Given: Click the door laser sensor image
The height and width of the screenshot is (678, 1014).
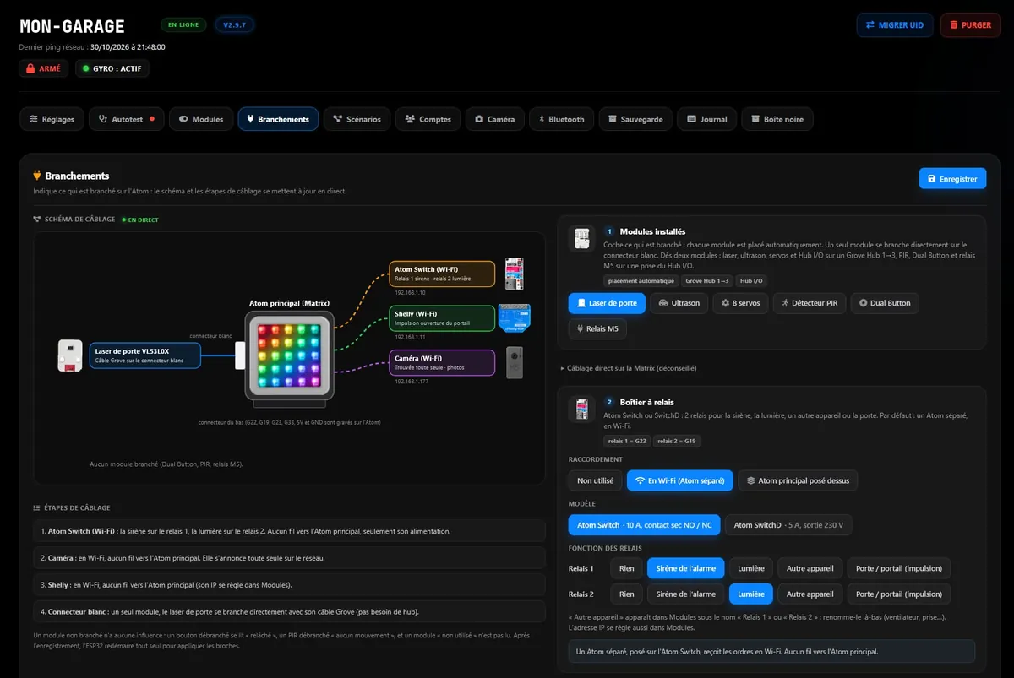Looking at the screenshot, I should tap(70, 355).
